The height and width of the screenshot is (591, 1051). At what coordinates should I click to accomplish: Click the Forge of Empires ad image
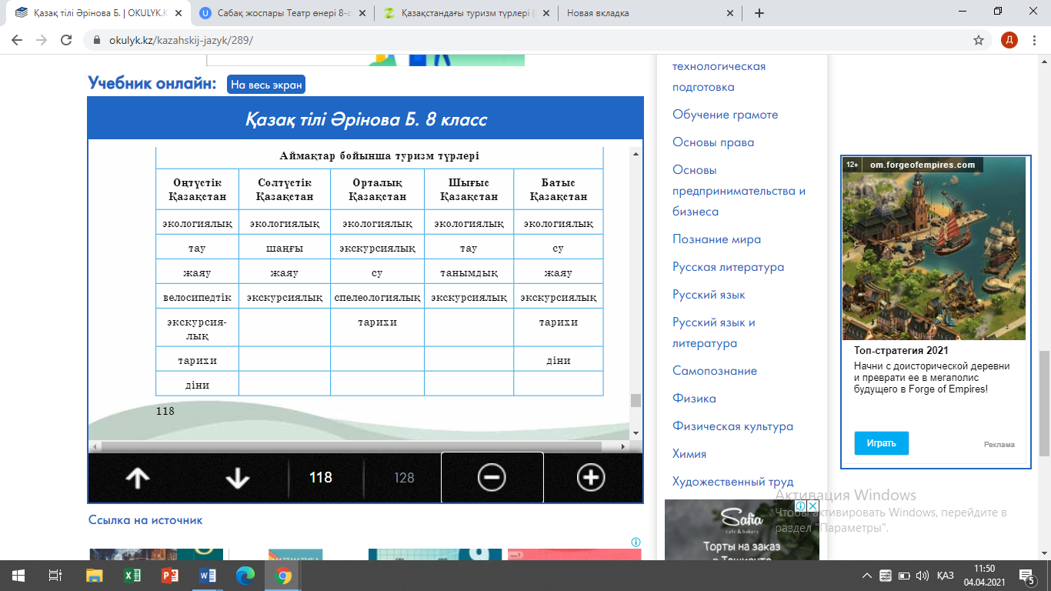935,249
